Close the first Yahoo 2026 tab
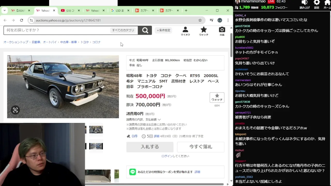 (x=29, y=11)
